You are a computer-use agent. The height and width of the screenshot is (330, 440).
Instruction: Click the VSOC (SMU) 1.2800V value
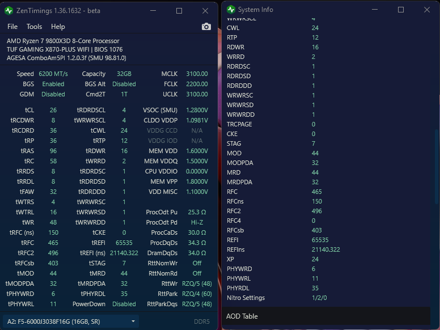click(x=197, y=110)
